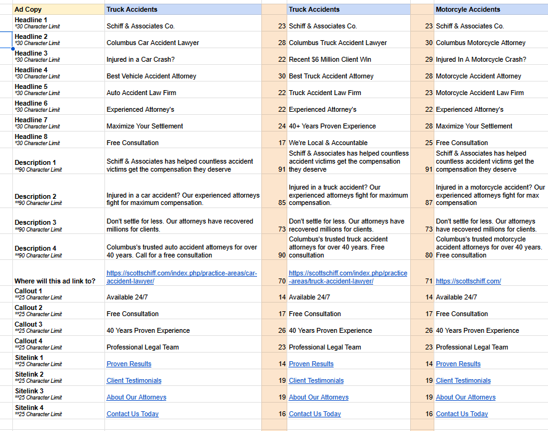Click the https://scottschiff.com/ homepage link

468,281
